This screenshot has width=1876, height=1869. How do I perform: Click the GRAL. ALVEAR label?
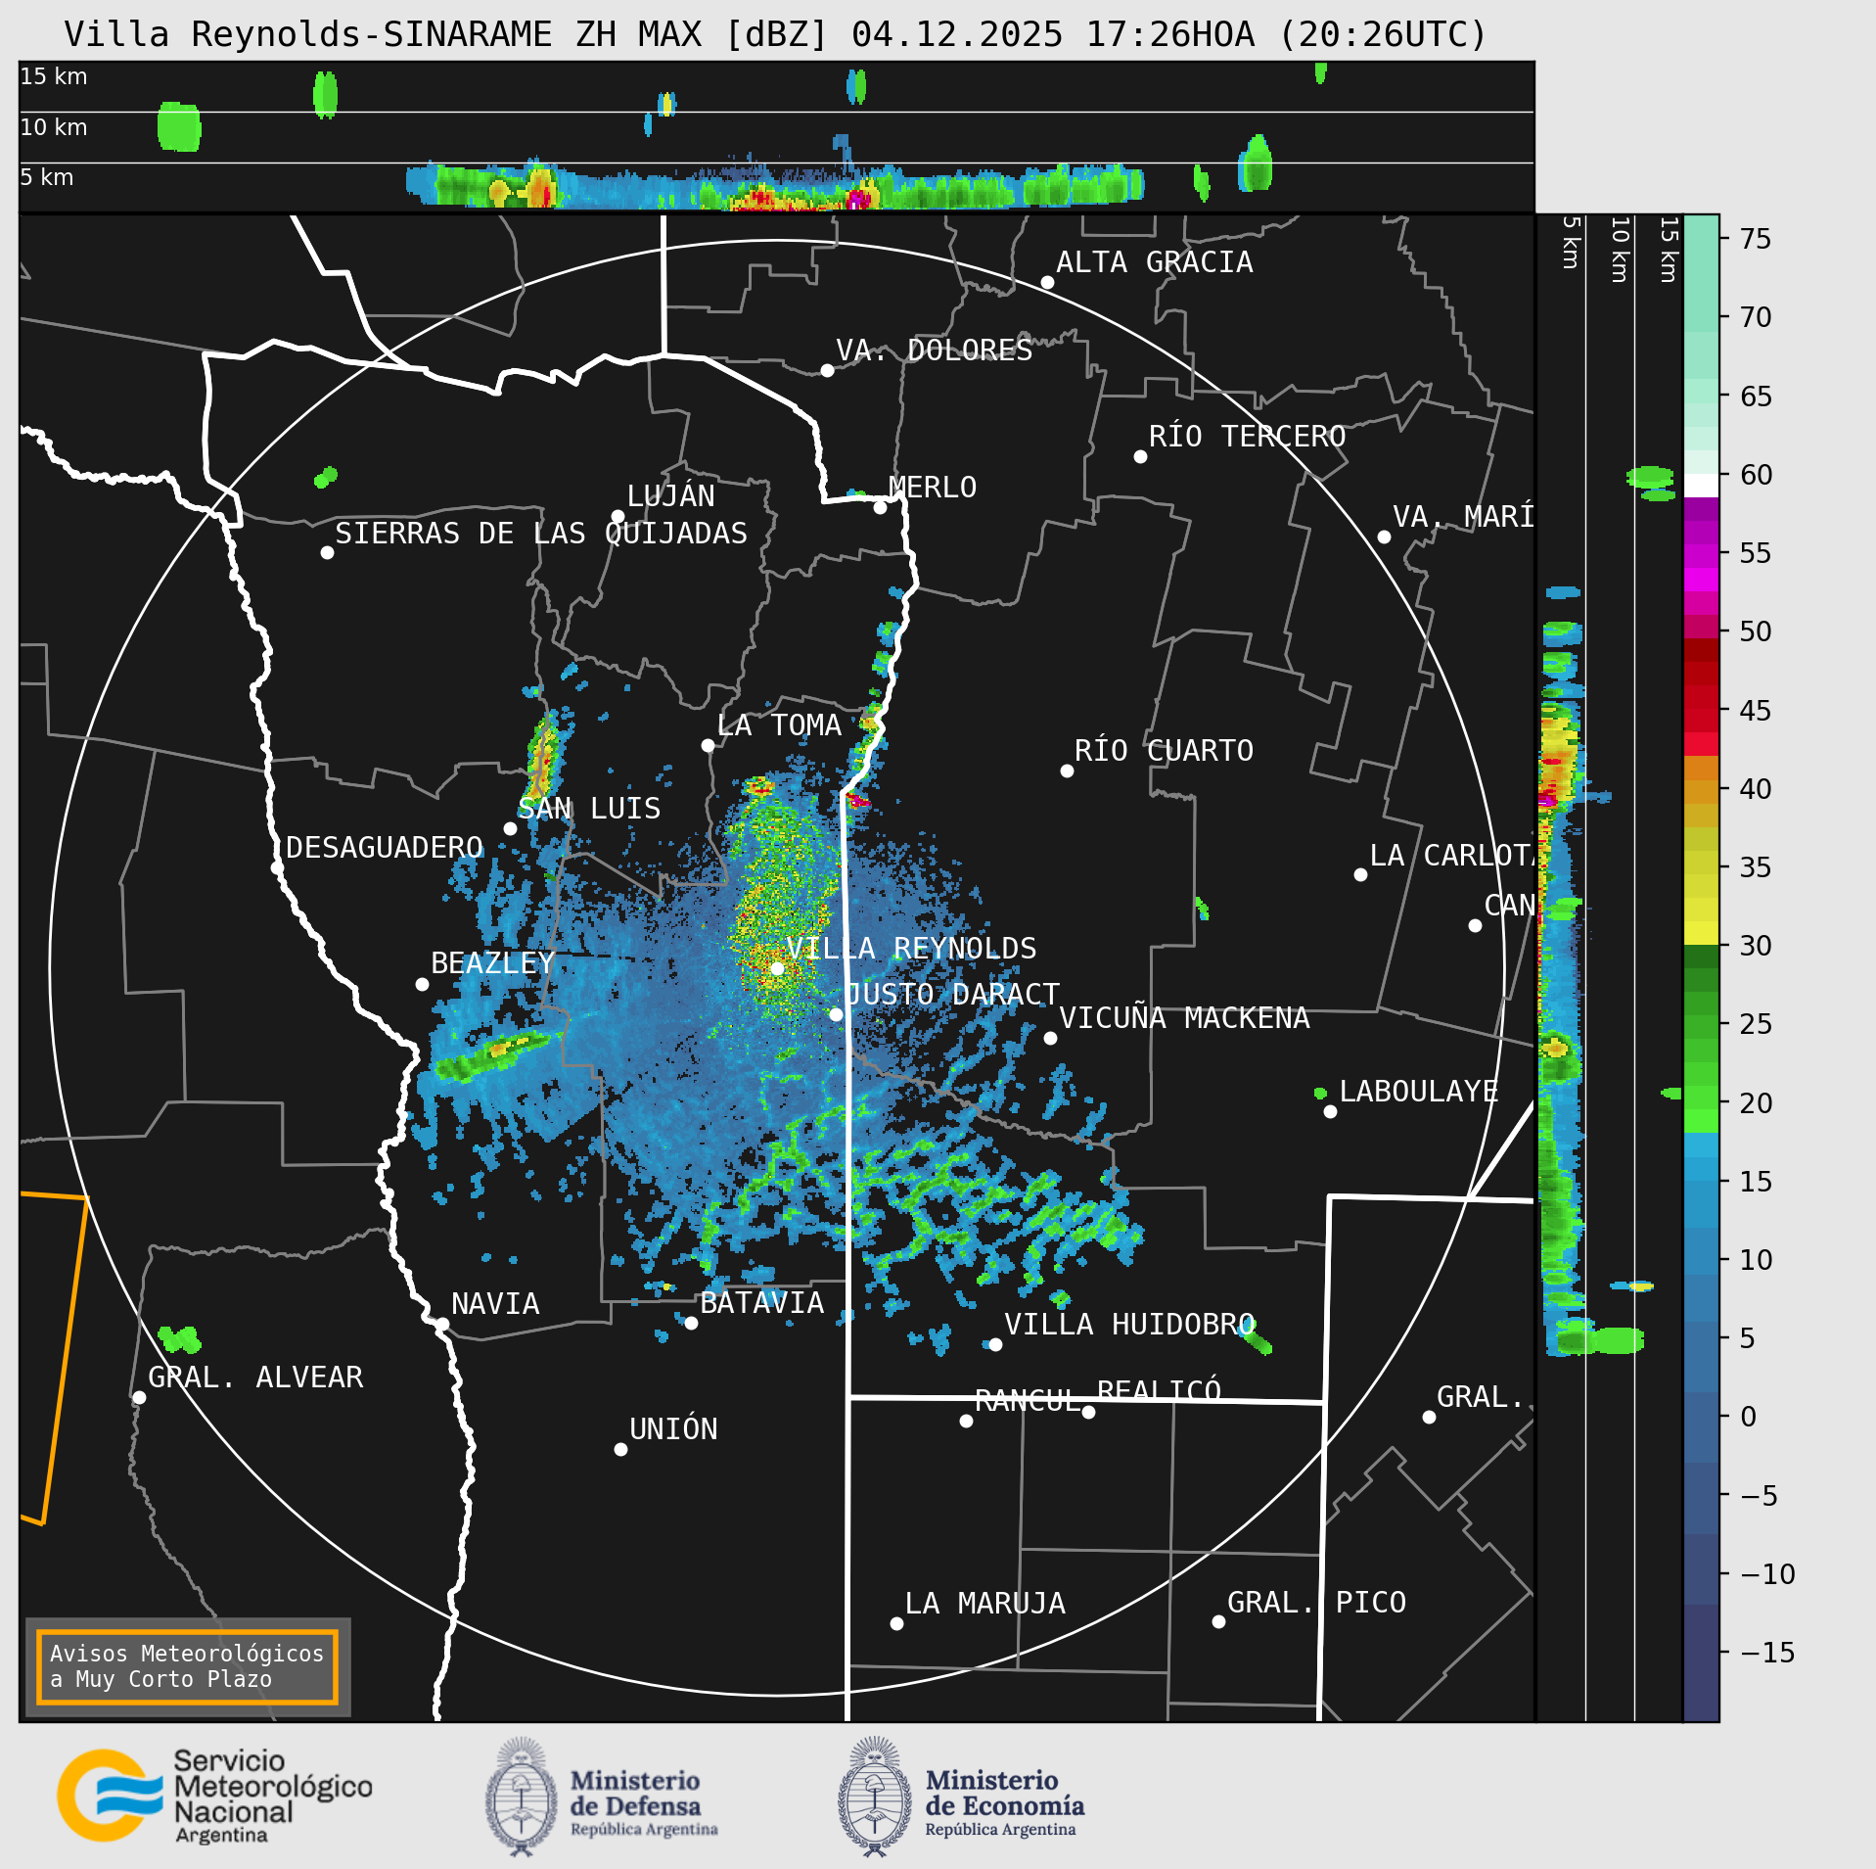(255, 1378)
